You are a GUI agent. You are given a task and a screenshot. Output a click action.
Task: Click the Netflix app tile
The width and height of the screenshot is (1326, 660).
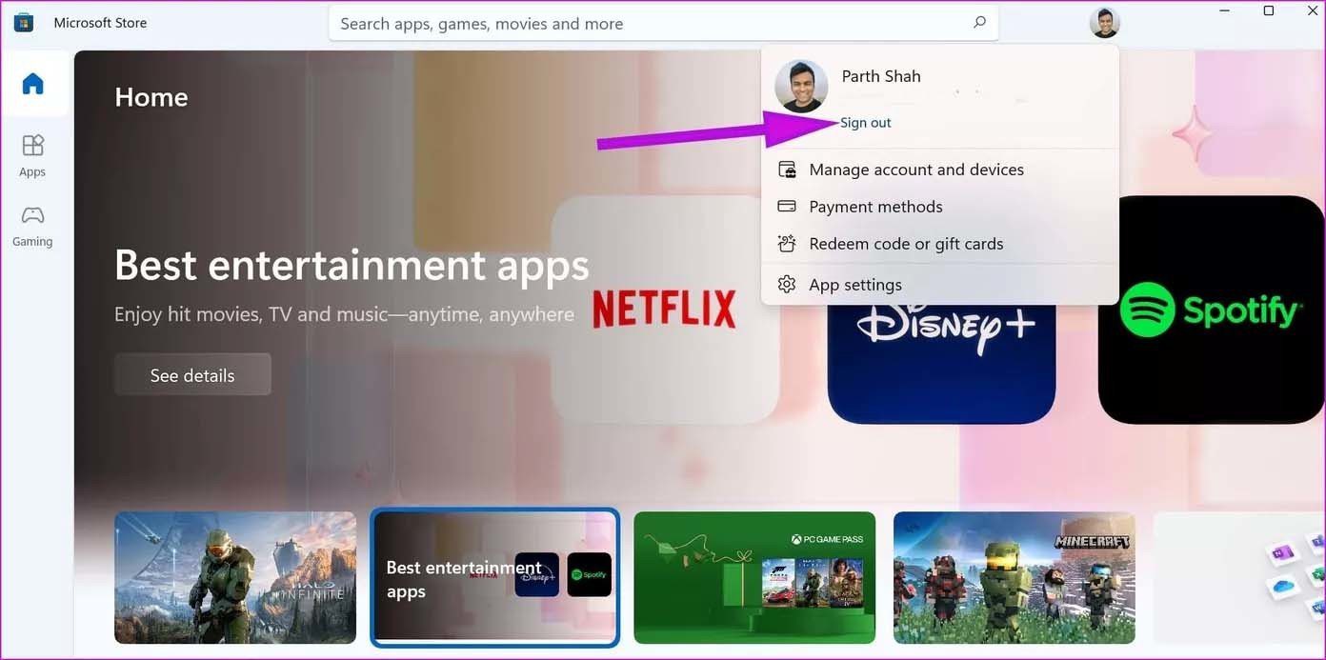point(665,310)
